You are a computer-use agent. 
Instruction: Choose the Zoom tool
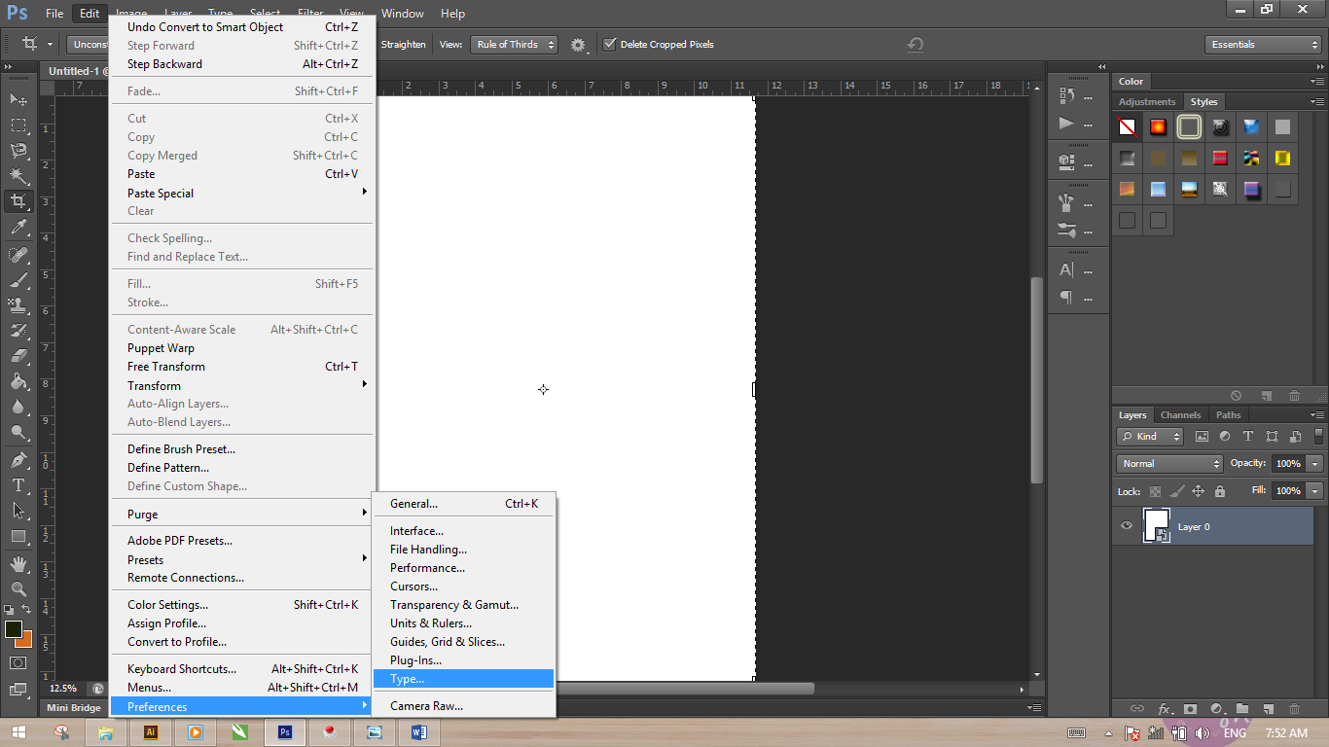click(x=18, y=587)
